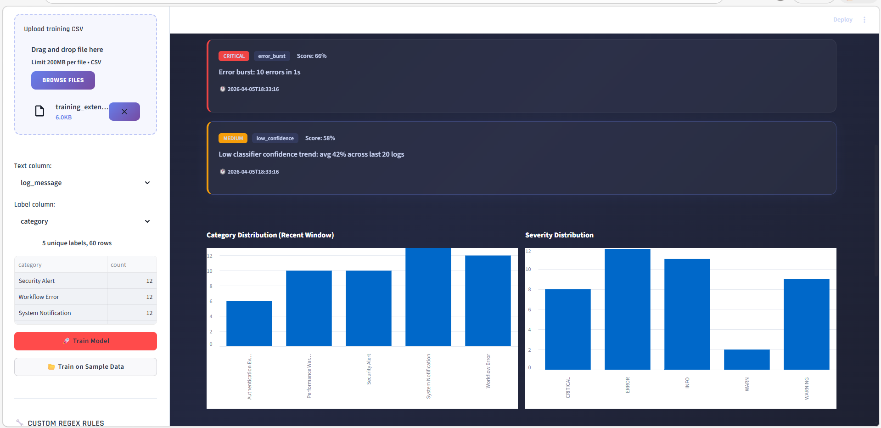Remove the uploaded training_exten file
The width and height of the screenshot is (881, 428).
[124, 112]
